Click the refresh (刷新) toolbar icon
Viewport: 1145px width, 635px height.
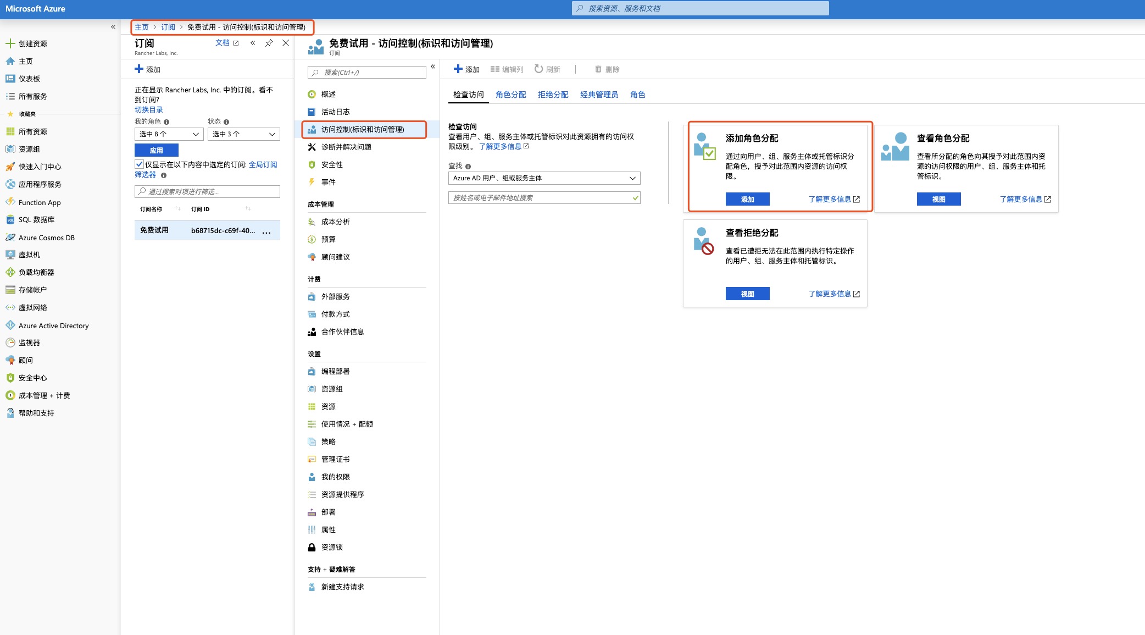pyautogui.click(x=539, y=69)
